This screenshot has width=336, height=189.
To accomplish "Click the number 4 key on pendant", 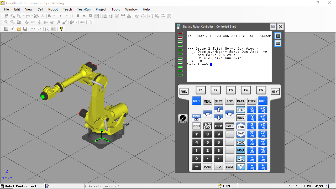I will click(197, 142).
